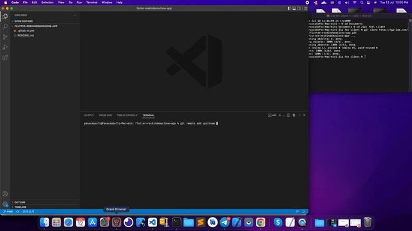This screenshot has height=231, width=412.
Task: Click the feedback icon in status bar
Action: click(x=297, y=212)
